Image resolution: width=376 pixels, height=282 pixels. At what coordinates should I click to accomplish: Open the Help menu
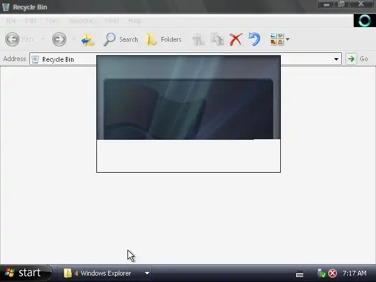tap(135, 21)
